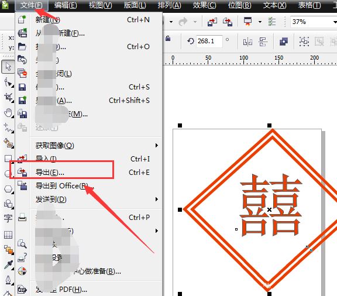Choose the Print item with Ctrl+P

coord(88,218)
